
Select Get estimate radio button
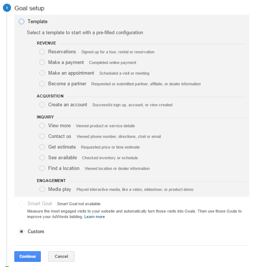tap(42, 147)
